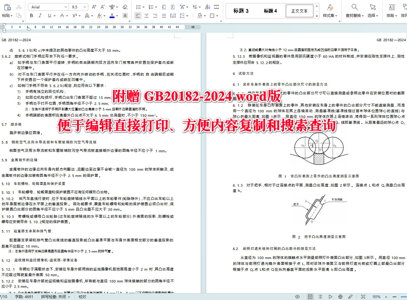Click the distributed alignment icon
The image size is (407, 300).
click(x=173, y=16)
